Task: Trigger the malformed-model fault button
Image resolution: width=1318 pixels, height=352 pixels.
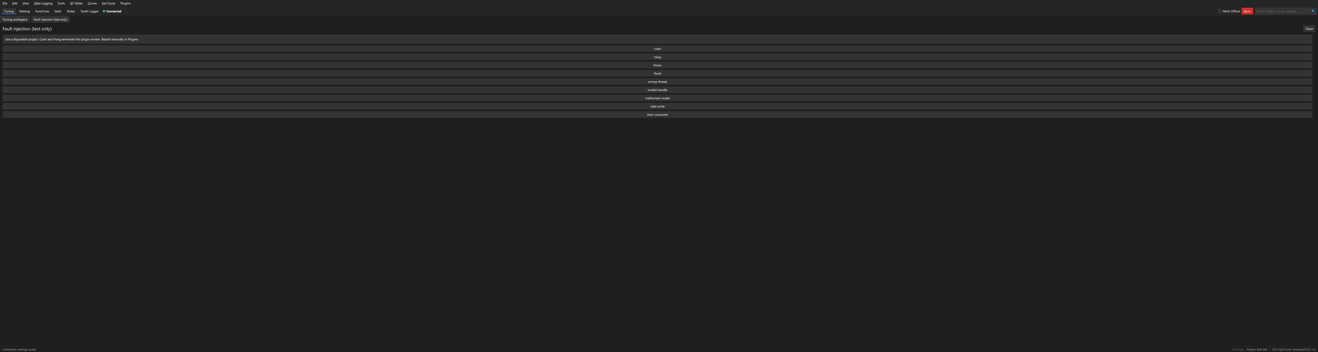Action: click(x=657, y=98)
